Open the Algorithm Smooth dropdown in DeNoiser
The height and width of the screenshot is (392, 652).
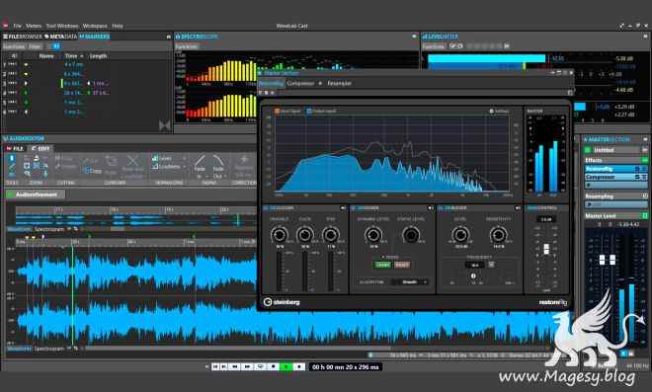pos(410,281)
